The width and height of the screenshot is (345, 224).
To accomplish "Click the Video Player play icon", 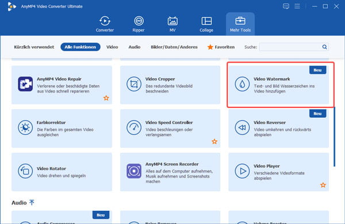I will click(x=242, y=171).
